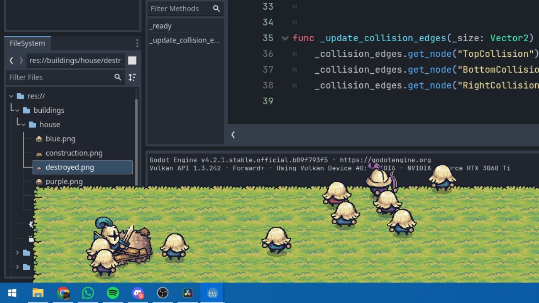The width and height of the screenshot is (539, 303).
Task: Open the file sort options icon
Action: click(132, 77)
